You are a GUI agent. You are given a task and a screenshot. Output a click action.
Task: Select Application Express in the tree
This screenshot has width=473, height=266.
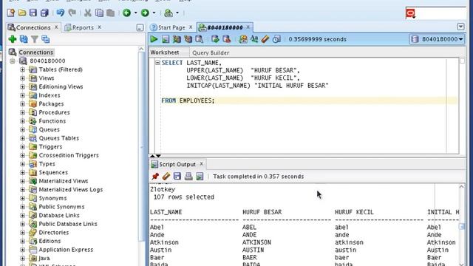tap(66, 250)
